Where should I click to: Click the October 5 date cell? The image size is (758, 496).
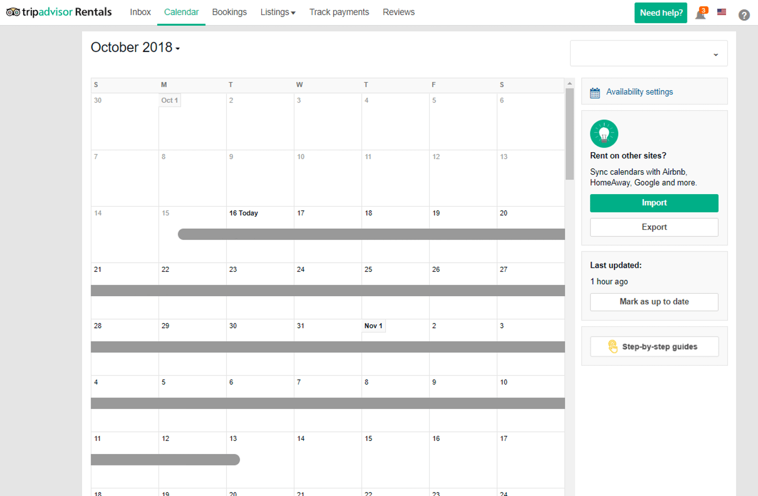pyautogui.click(x=463, y=122)
